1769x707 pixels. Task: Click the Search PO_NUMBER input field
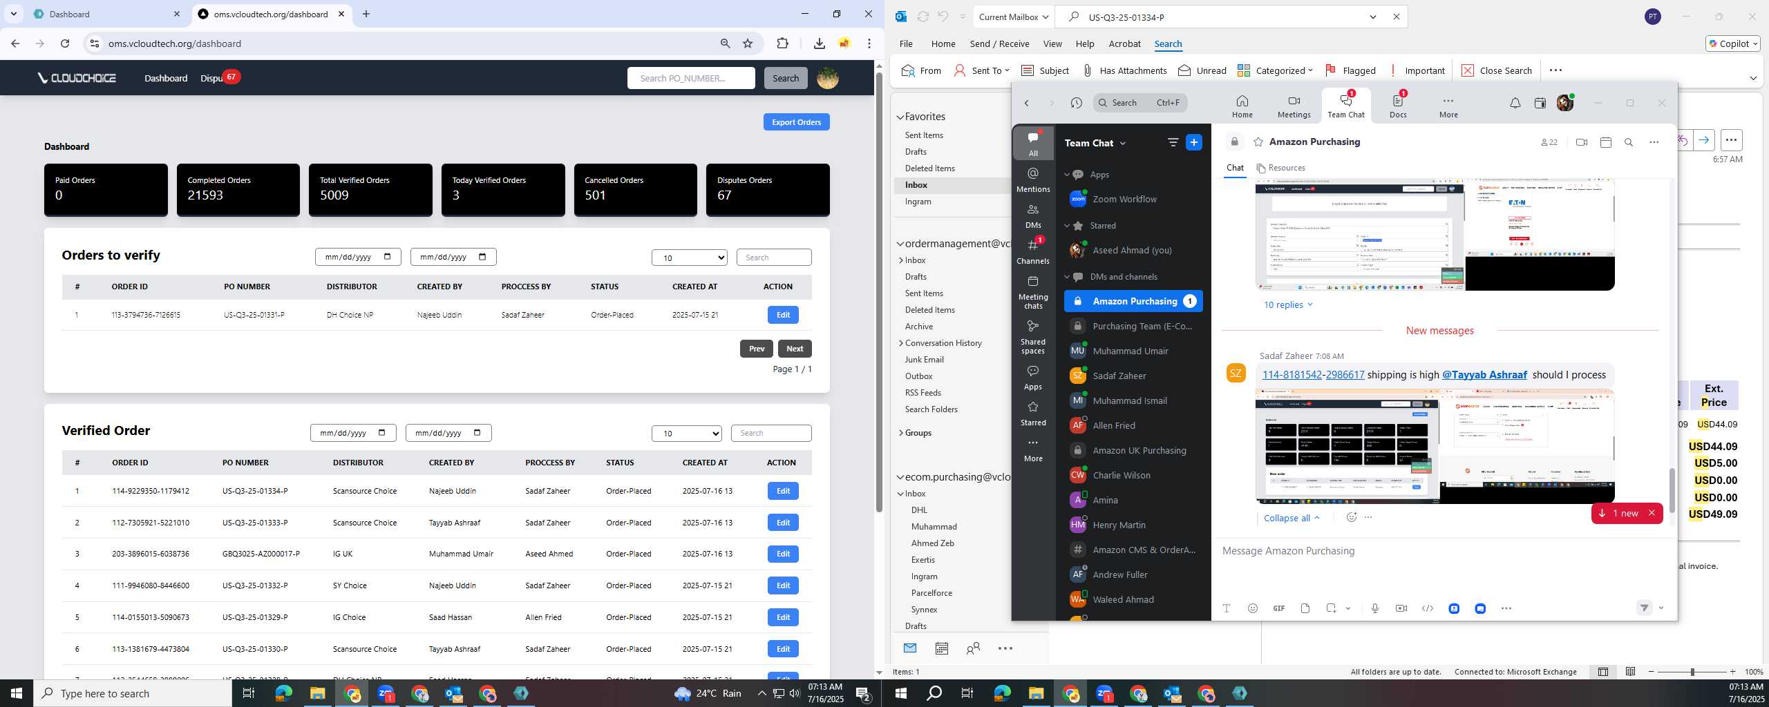click(x=691, y=78)
